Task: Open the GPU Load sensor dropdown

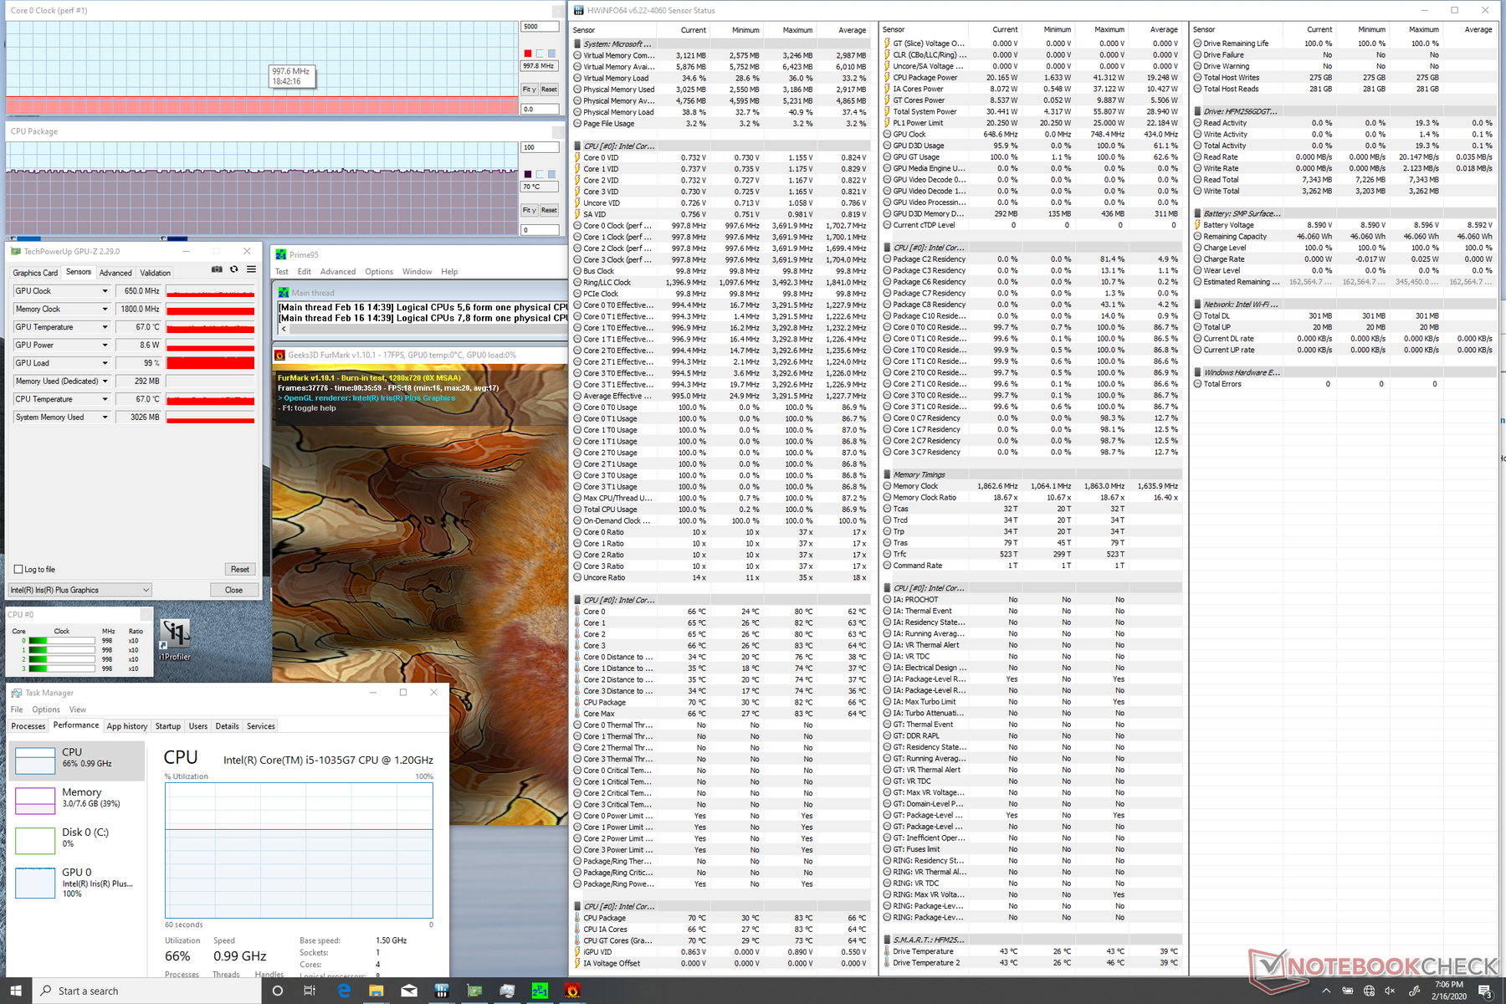Action: [x=105, y=363]
